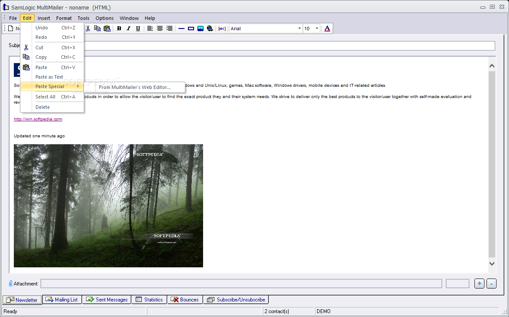
Task: Add attachment with plus button
Action: [x=480, y=284]
